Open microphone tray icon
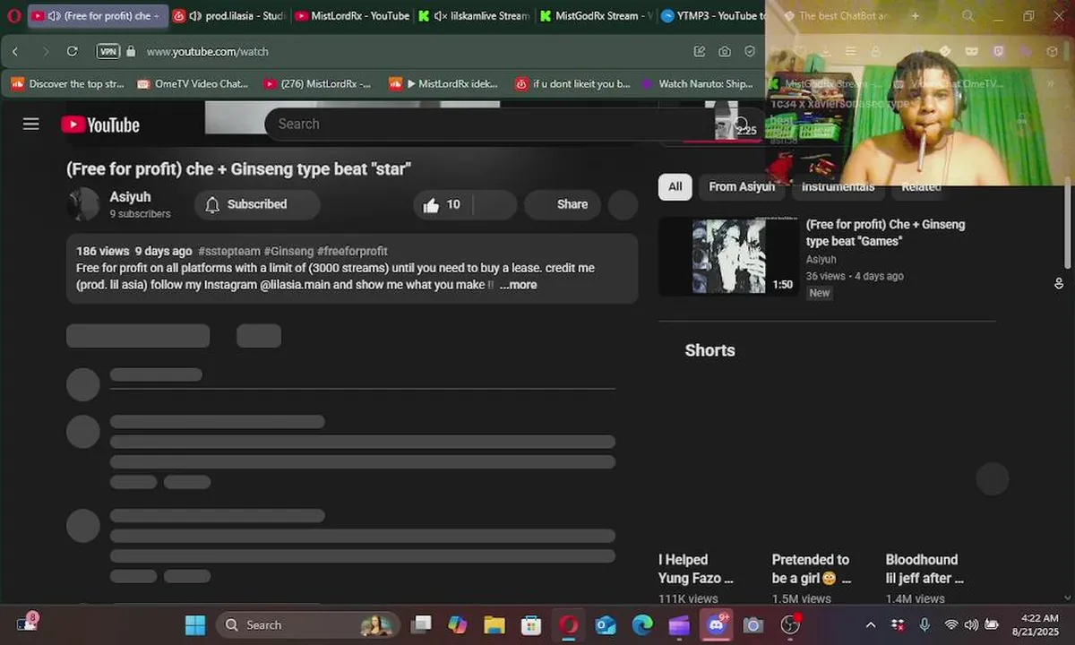 click(924, 624)
